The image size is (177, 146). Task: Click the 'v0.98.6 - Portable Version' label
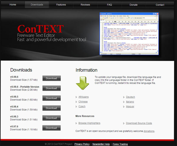coord(24,87)
